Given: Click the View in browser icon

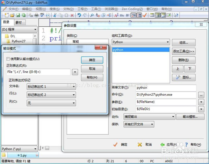Looking at the screenshot, I should pos(48,15).
